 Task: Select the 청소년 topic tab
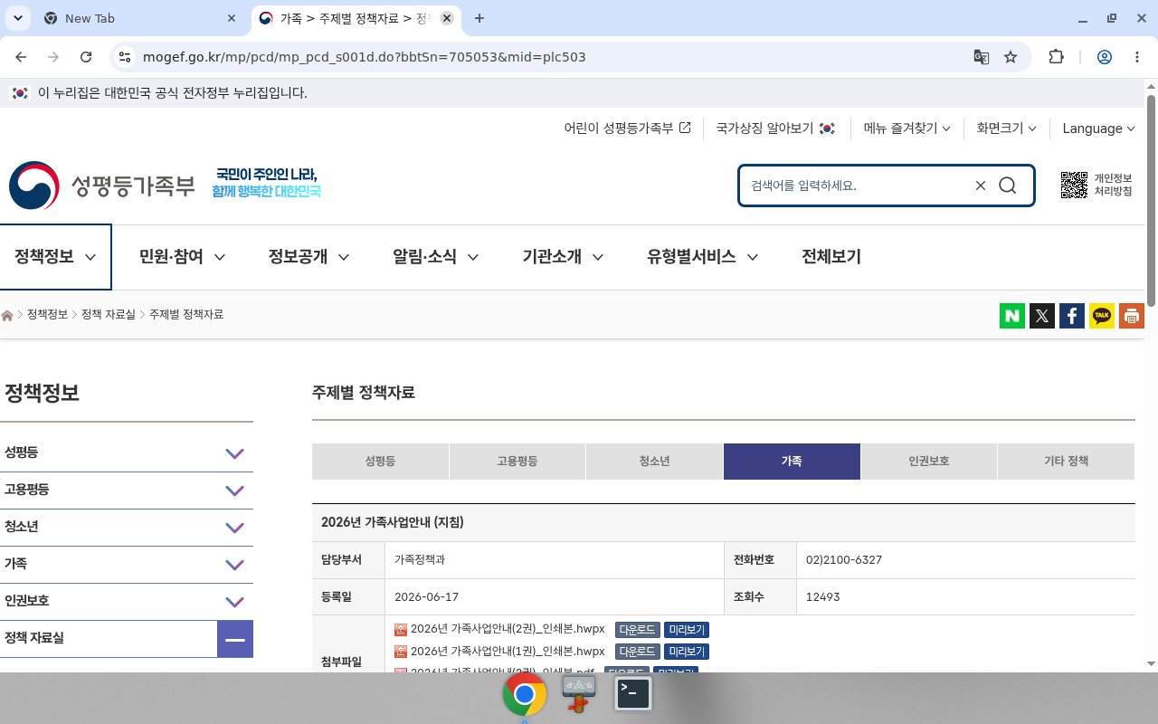coord(654,462)
